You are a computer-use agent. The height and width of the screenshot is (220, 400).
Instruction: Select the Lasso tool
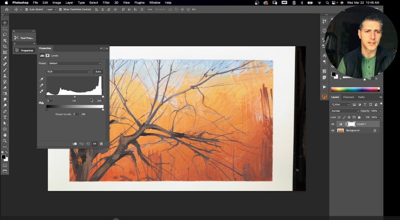pyautogui.click(x=5, y=34)
